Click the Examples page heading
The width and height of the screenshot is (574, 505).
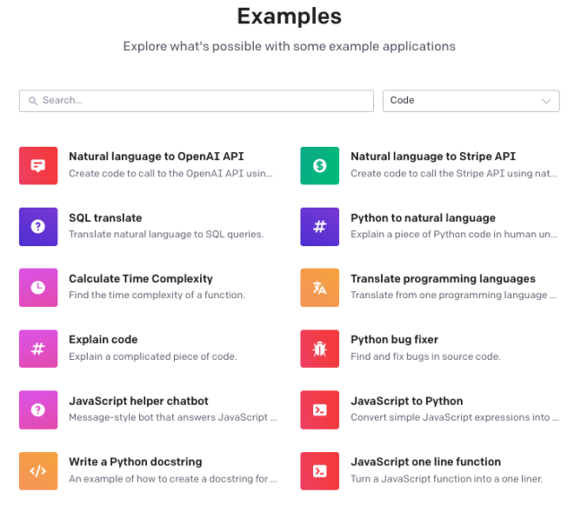[289, 16]
